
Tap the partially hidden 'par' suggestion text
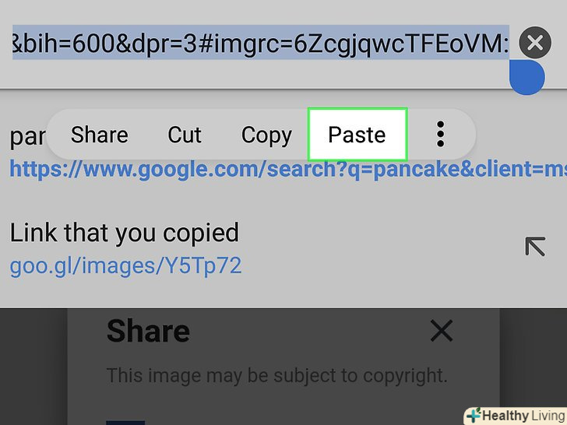point(27,137)
